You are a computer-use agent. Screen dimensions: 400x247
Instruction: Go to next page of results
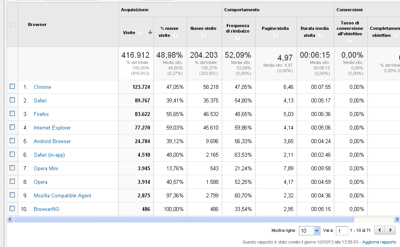tap(390, 230)
